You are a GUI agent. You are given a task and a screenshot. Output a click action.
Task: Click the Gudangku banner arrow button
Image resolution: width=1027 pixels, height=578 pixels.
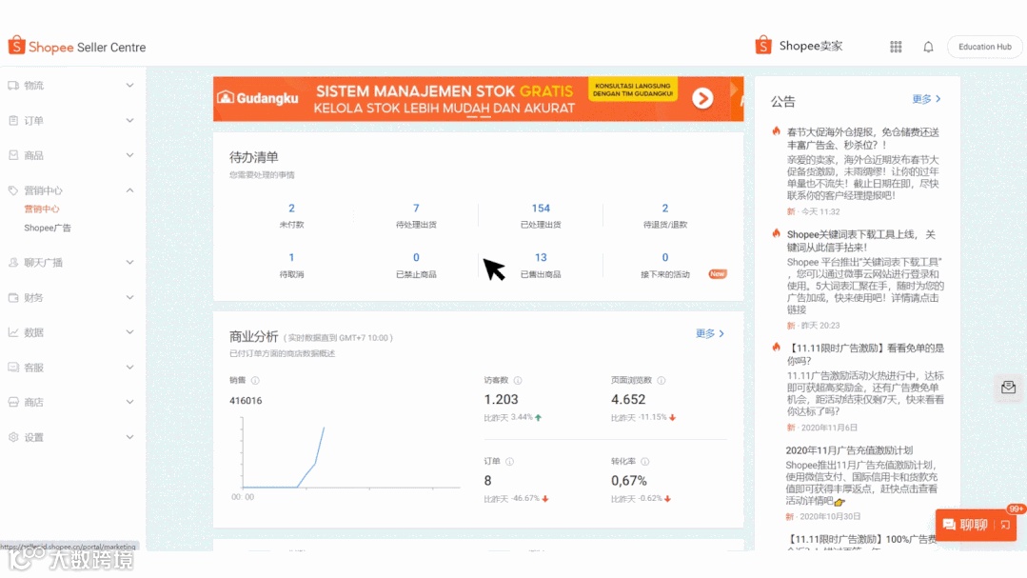tap(702, 98)
